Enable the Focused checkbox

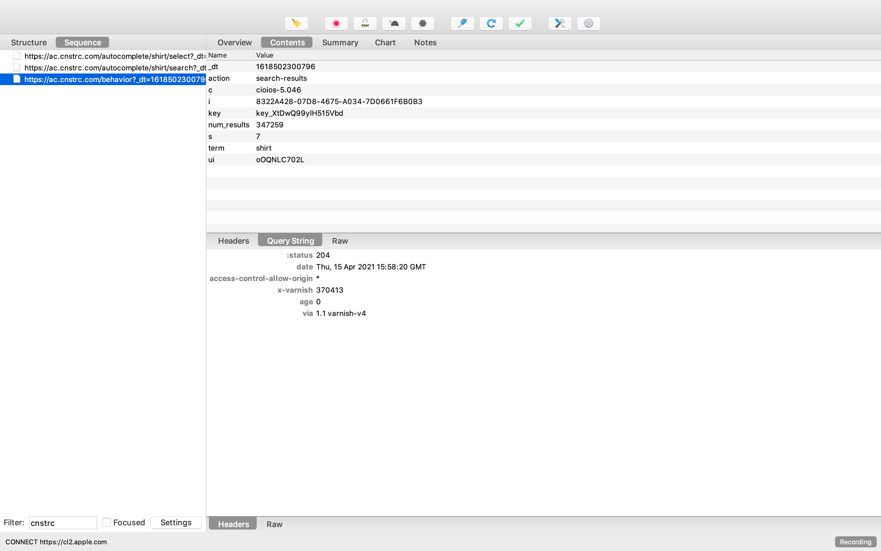(107, 522)
